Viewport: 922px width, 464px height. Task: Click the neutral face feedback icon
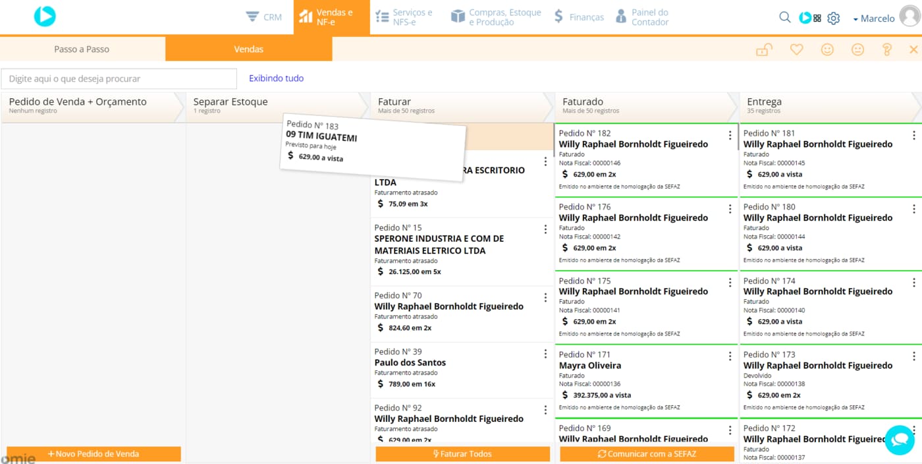tap(857, 49)
